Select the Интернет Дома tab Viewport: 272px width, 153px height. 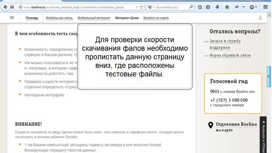point(127,18)
